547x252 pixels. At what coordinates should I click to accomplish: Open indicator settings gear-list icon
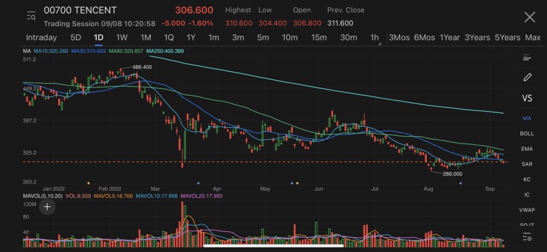527,237
